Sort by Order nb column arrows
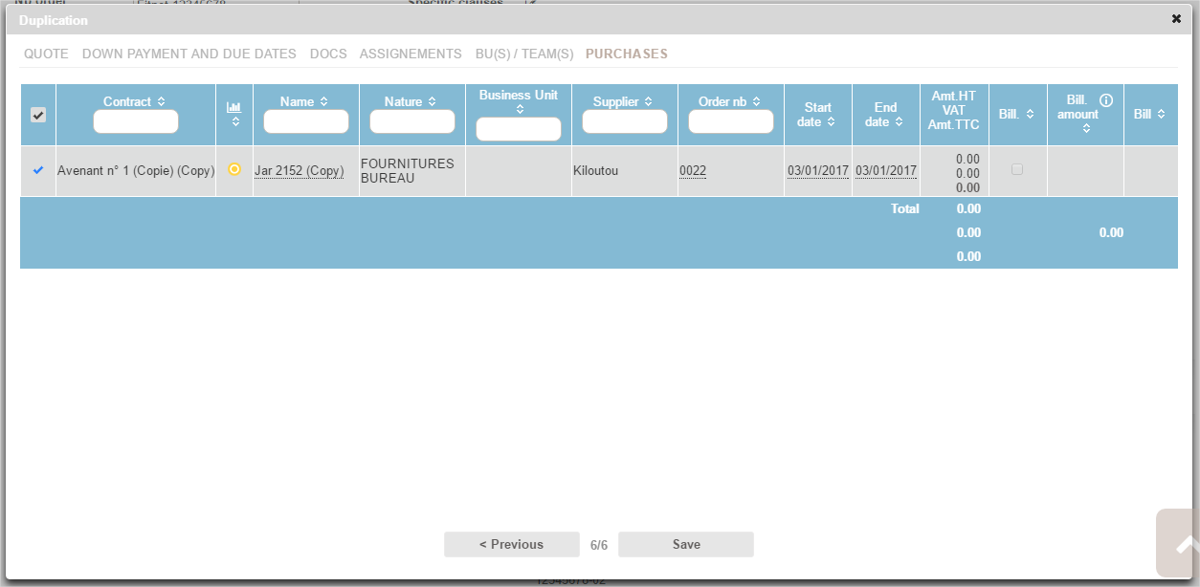Image resolution: width=1200 pixels, height=587 pixels. coord(756,101)
